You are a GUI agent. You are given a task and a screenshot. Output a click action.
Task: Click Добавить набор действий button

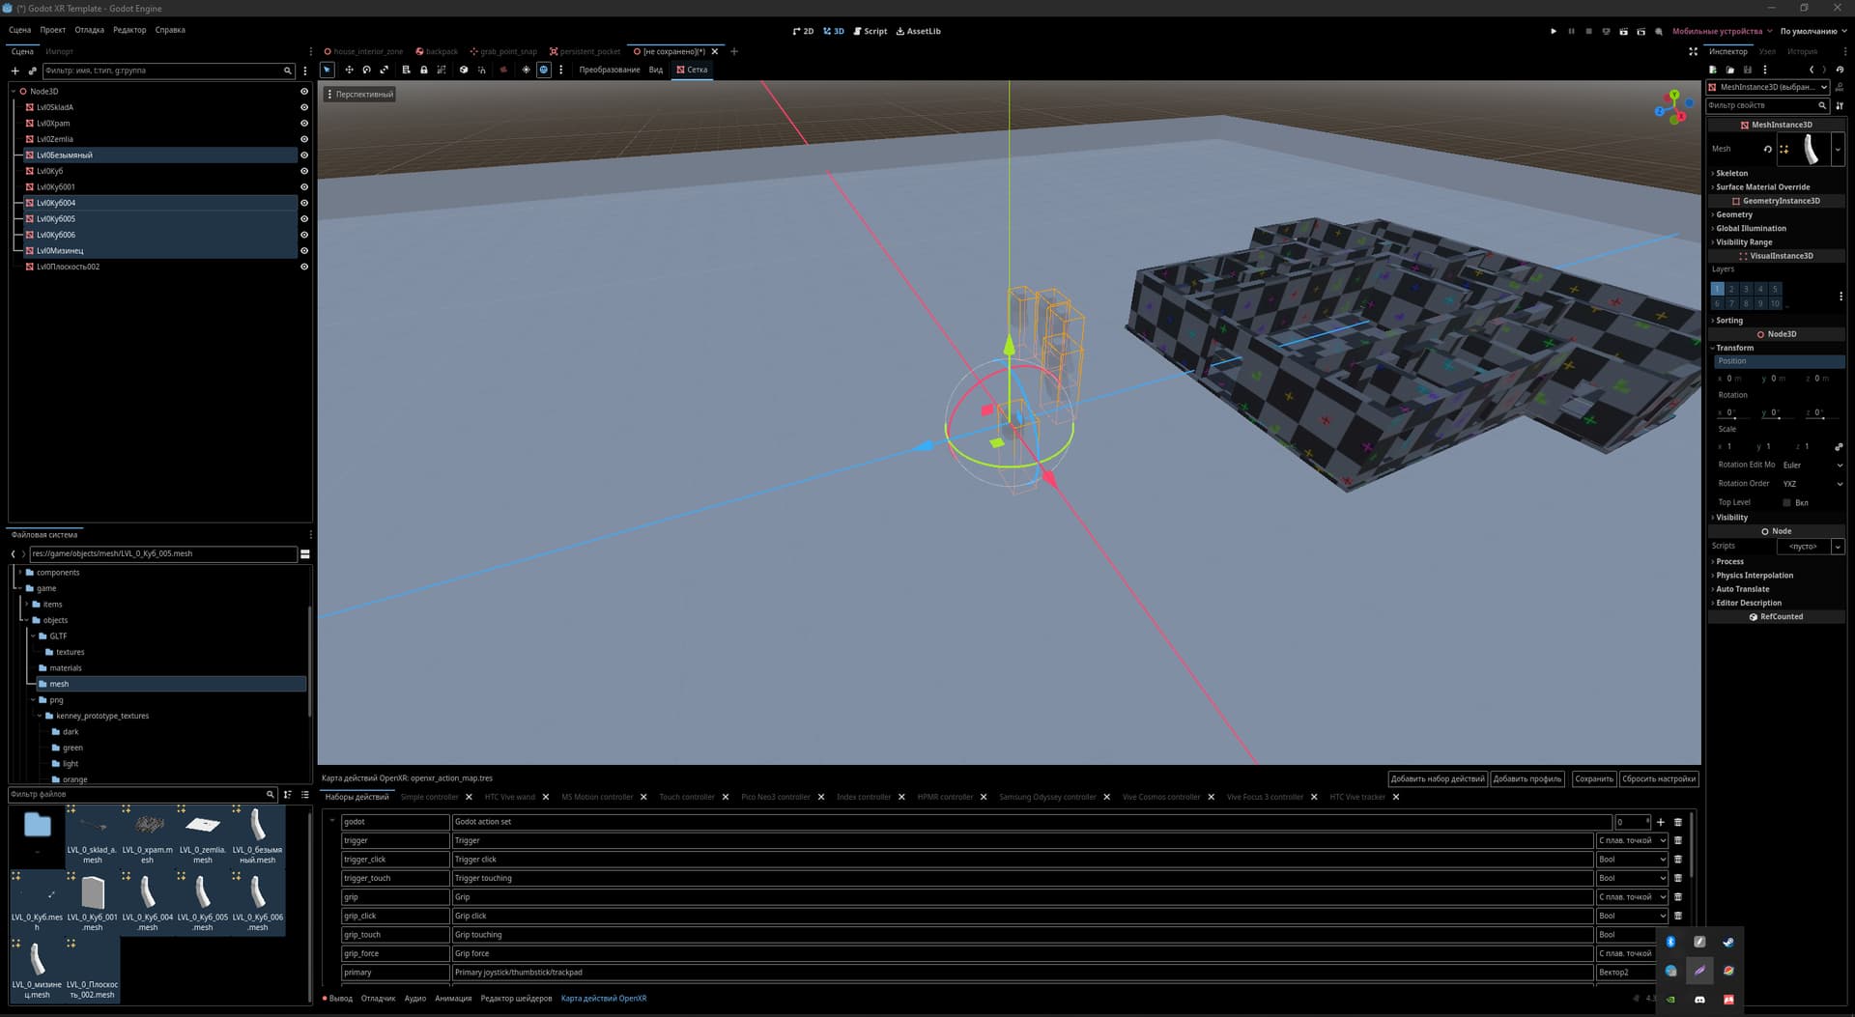pos(1438,778)
